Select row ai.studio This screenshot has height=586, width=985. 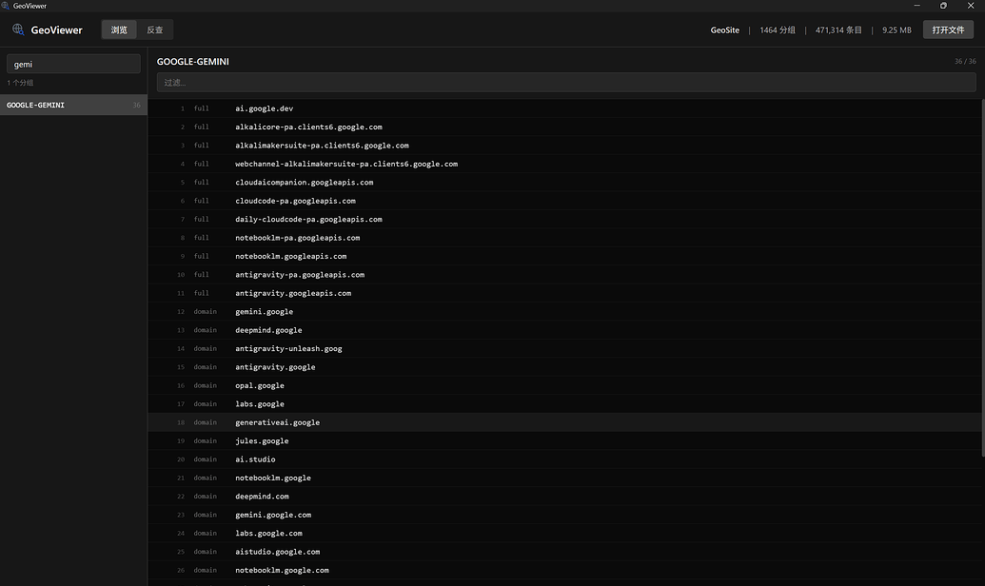tap(564, 459)
